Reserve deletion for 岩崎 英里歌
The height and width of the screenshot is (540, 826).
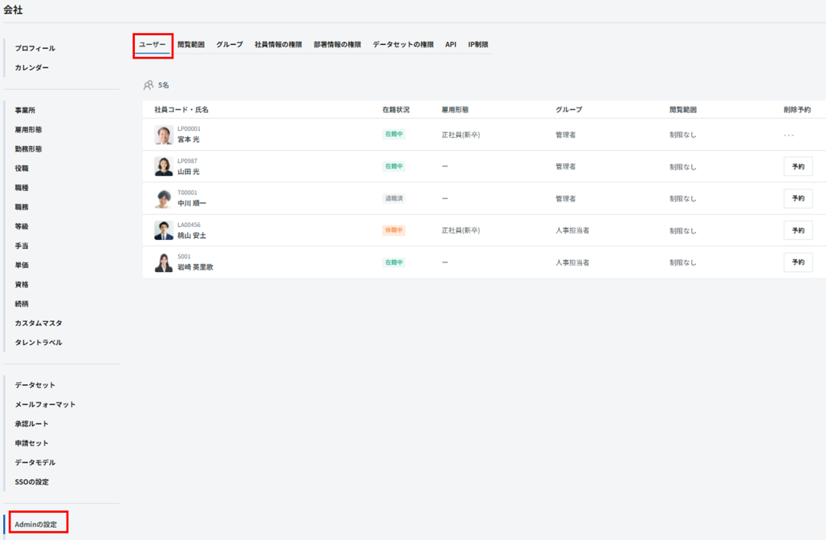[x=798, y=262]
